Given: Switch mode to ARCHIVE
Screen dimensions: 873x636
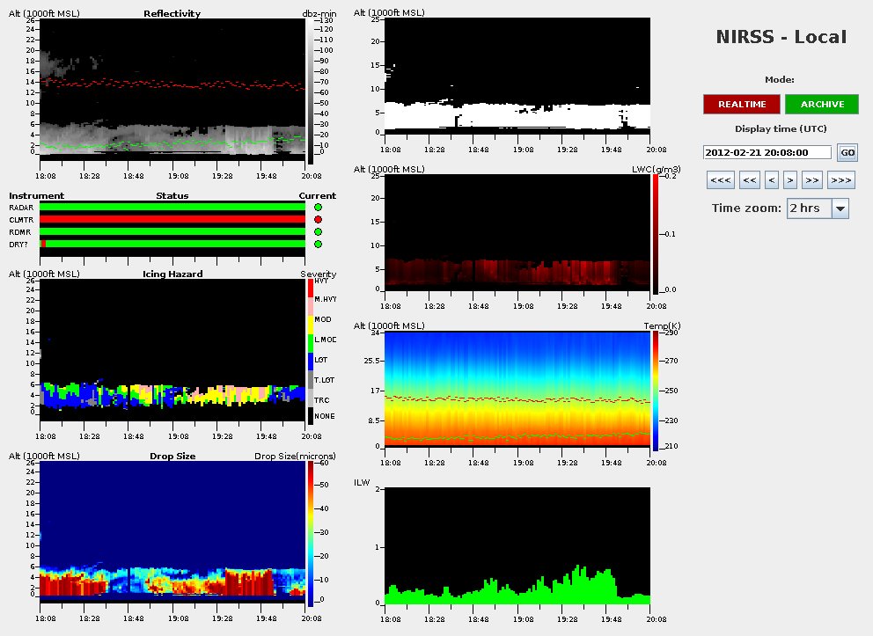Looking at the screenshot, I should click(822, 105).
